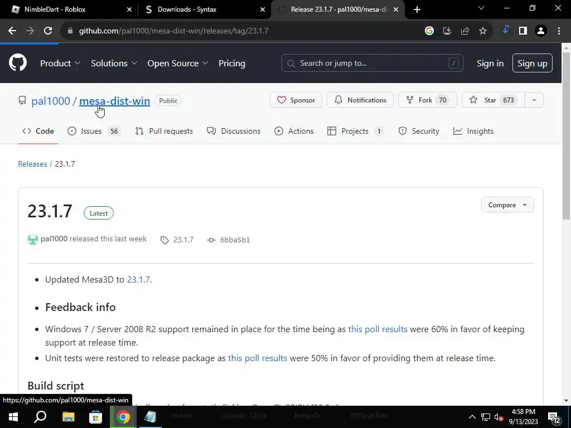Click the Google icon in address bar

point(429,31)
